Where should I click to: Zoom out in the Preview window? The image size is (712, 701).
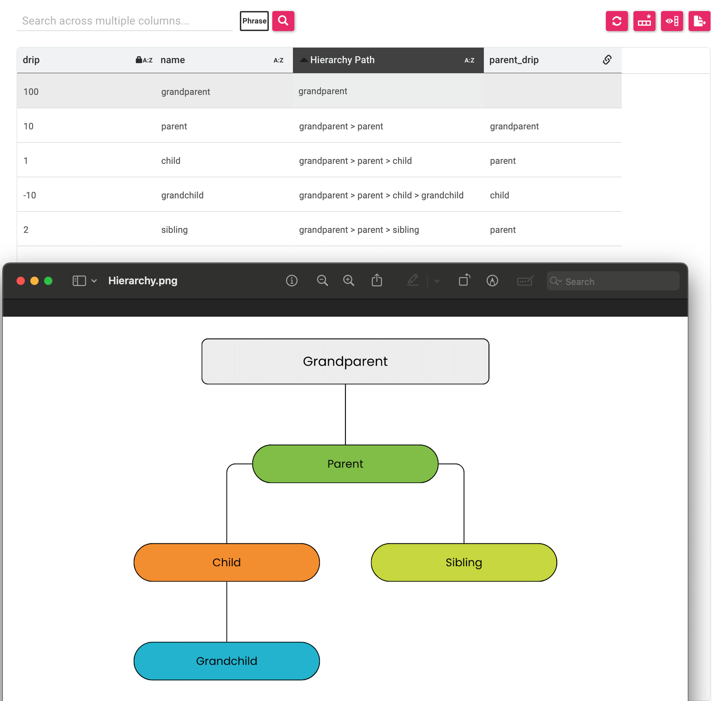tap(322, 280)
